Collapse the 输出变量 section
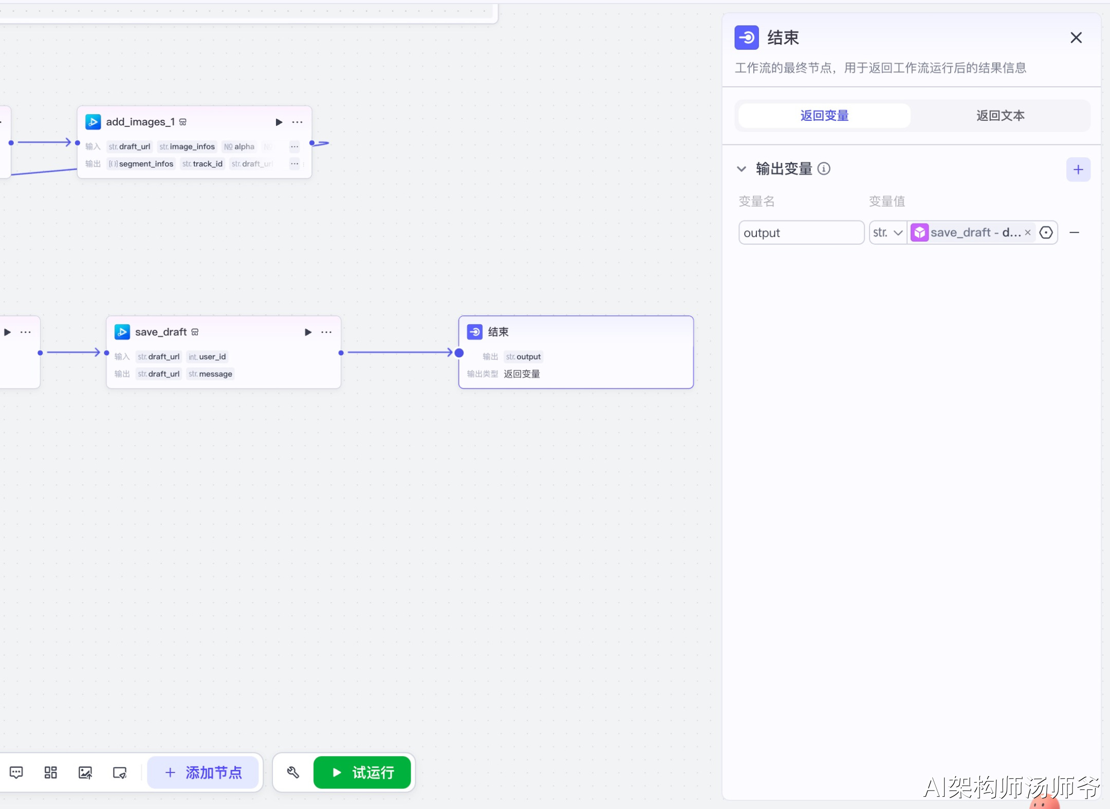Image resolution: width=1110 pixels, height=809 pixels. (742, 169)
